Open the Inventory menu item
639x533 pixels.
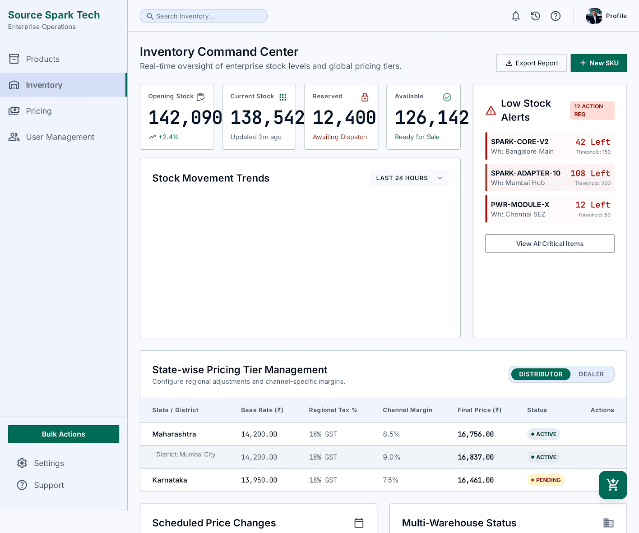click(63, 85)
